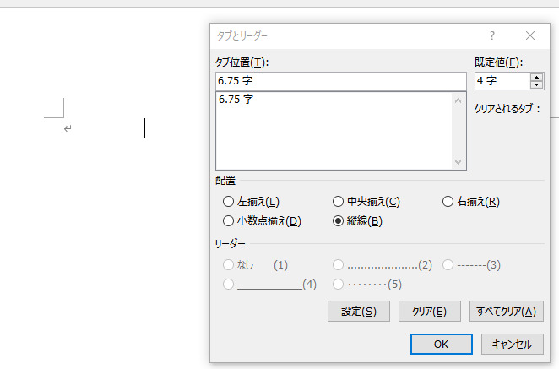Viewport: 559px width, 369px height.
Task: Click the クリア(E) button
Action: (x=429, y=311)
